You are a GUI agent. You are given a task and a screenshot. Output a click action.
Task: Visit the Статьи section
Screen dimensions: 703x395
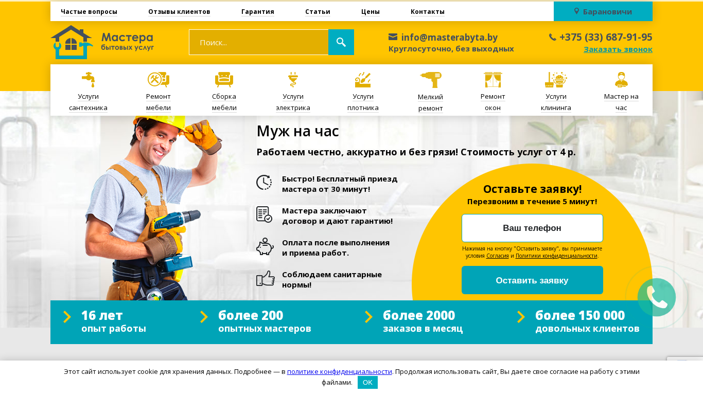318,12
